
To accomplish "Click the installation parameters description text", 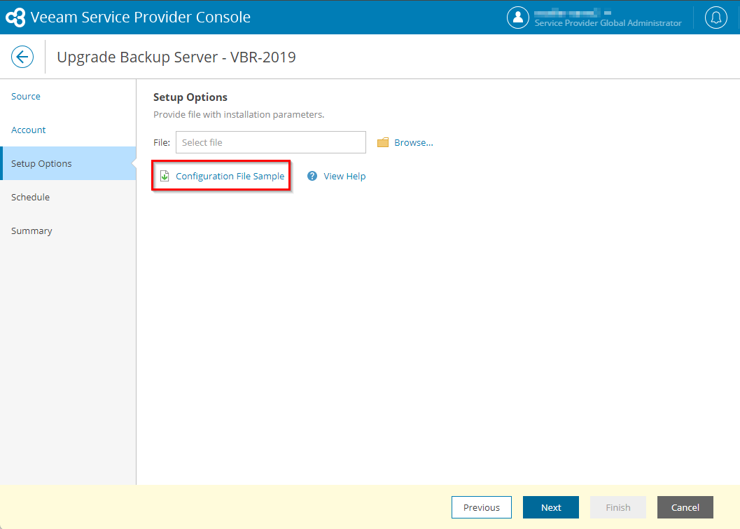I will click(239, 115).
